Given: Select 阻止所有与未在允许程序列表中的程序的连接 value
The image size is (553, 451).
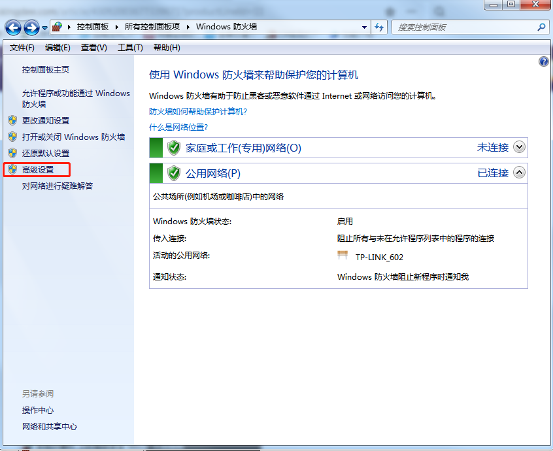Looking at the screenshot, I should tap(416, 239).
